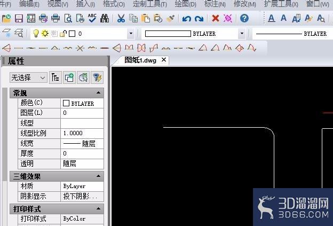Open Help with the question mark icon
Viewport: 333px width, 226px height.
(244, 18)
